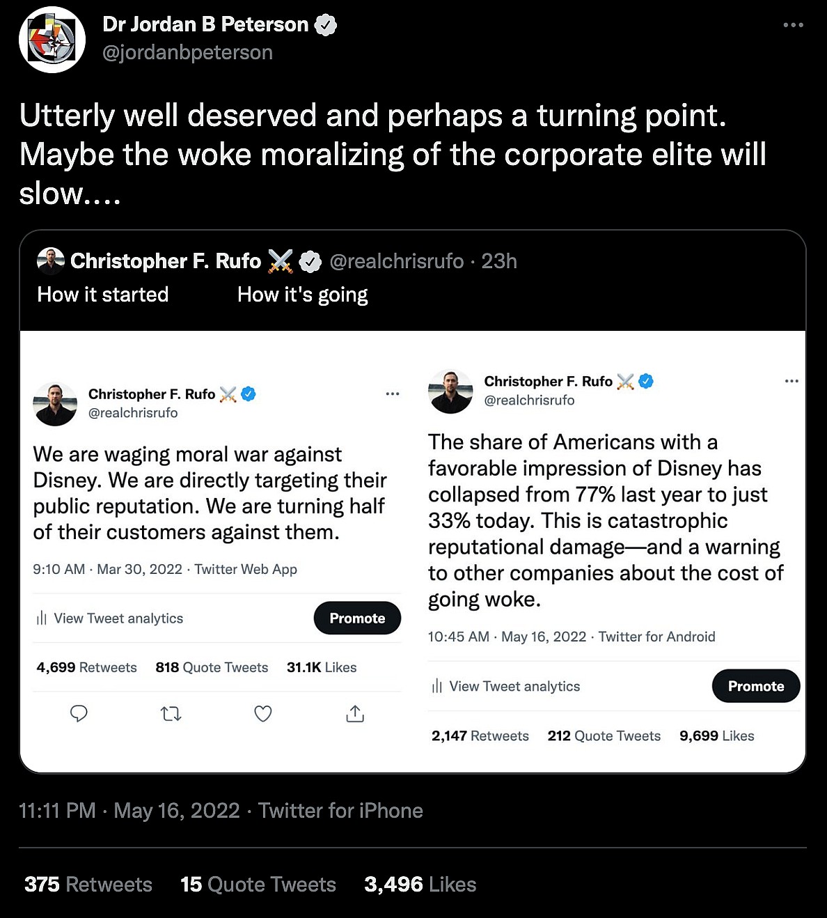Click verified badge beside Dr Jordan B Peterson
Screen dimensions: 827x918
326,25
